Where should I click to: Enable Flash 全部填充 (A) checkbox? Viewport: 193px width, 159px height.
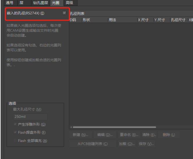point(15,140)
